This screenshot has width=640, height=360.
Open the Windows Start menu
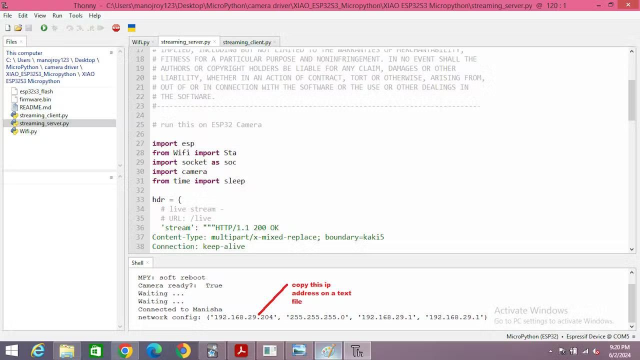point(11,350)
